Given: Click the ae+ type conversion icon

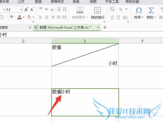Looking at the screenshot, I should tap(125, 17).
